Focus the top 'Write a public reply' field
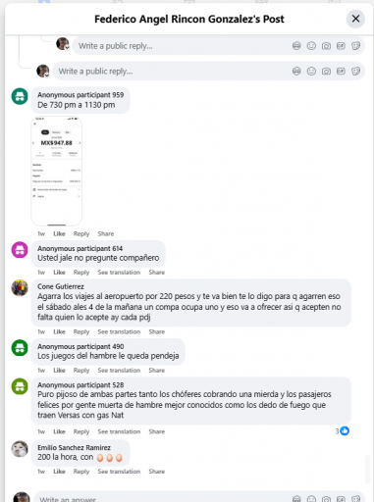374x502 pixels. [184, 46]
